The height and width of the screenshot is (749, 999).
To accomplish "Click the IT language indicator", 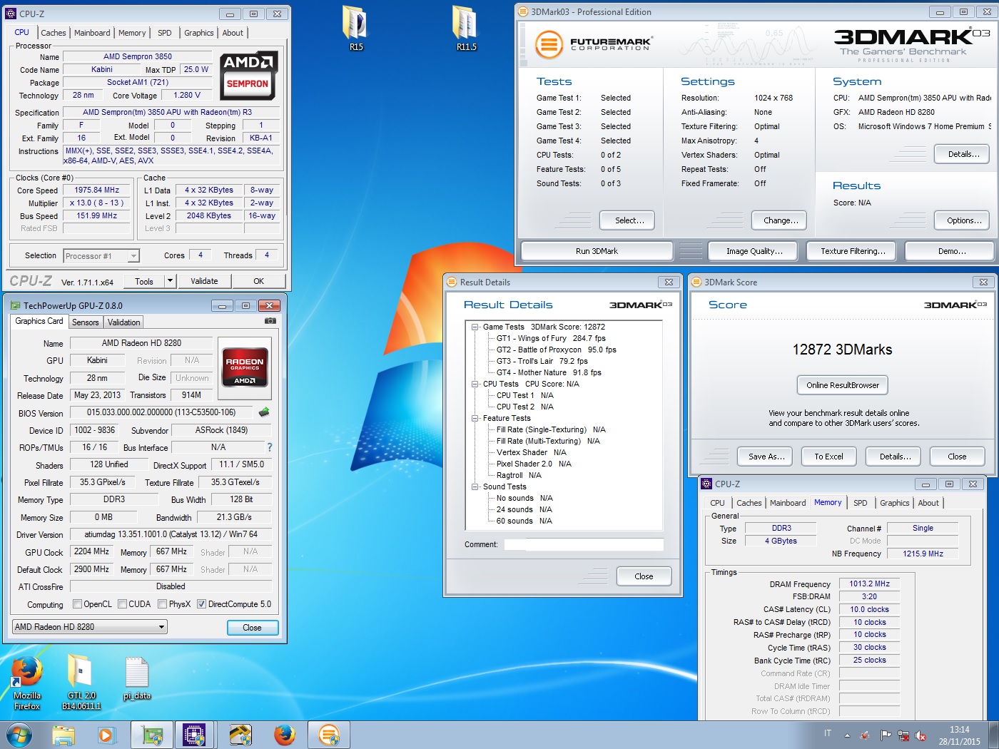I will (828, 733).
